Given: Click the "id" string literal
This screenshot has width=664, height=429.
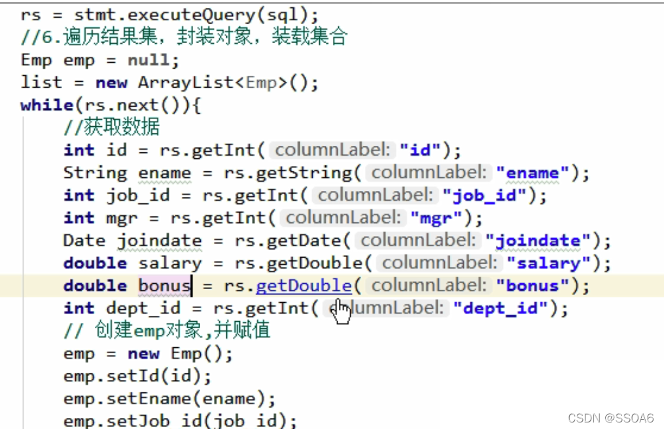Looking at the screenshot, I should coord(421,150).
